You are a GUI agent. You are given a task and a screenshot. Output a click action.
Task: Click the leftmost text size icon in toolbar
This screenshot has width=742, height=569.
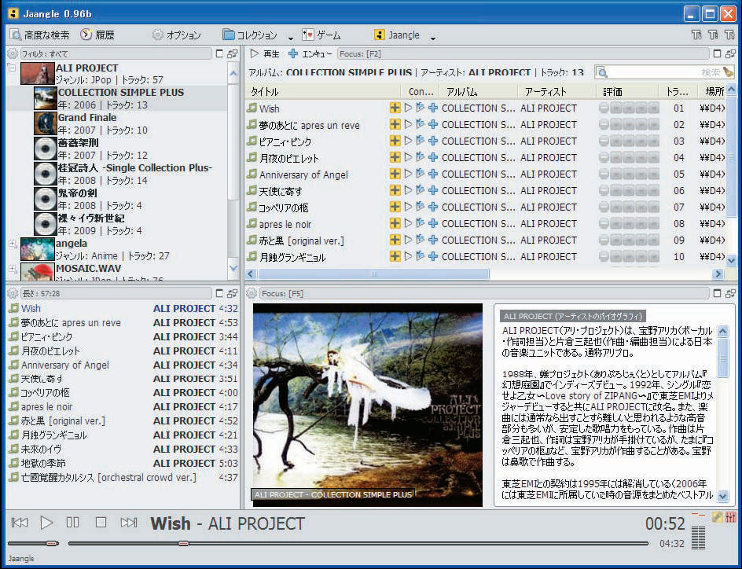tap(696, 35)
